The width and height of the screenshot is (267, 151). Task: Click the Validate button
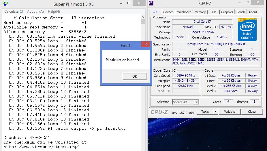tap(230, 112)
